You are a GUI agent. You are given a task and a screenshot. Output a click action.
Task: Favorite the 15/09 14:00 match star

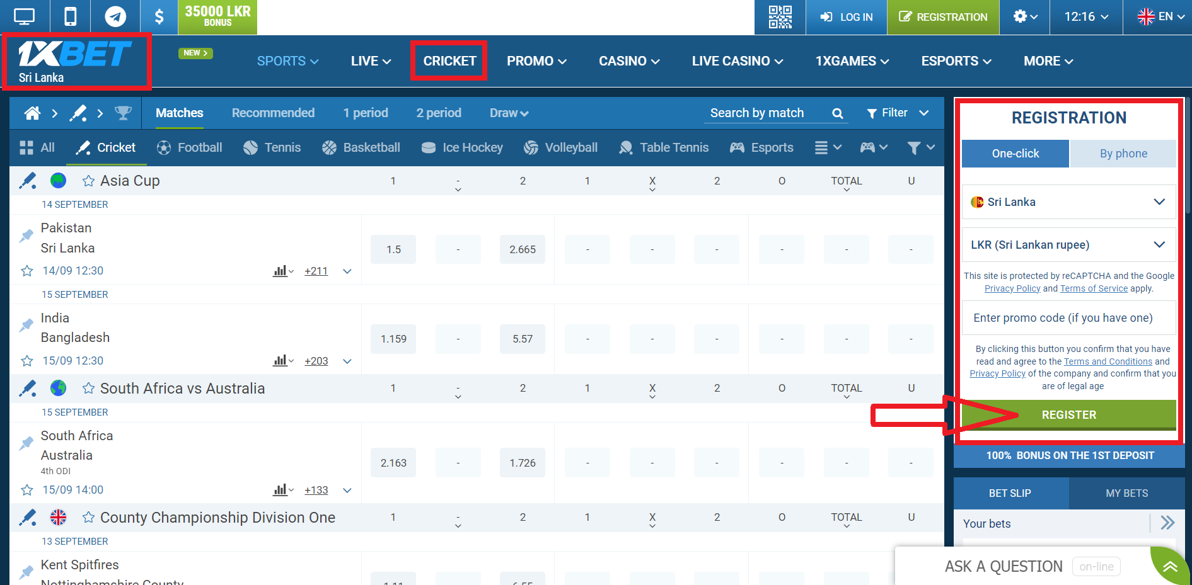coord(27,490)
